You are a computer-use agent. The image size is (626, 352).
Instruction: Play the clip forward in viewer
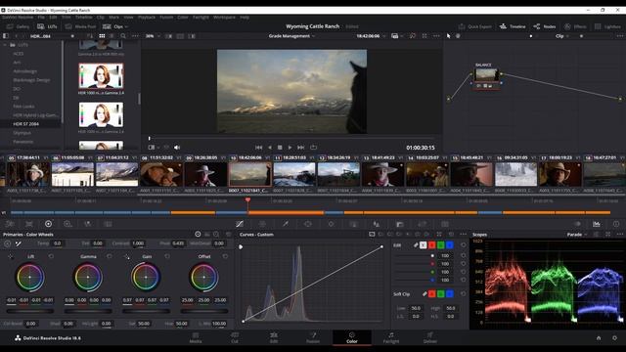tap(290, 148)
